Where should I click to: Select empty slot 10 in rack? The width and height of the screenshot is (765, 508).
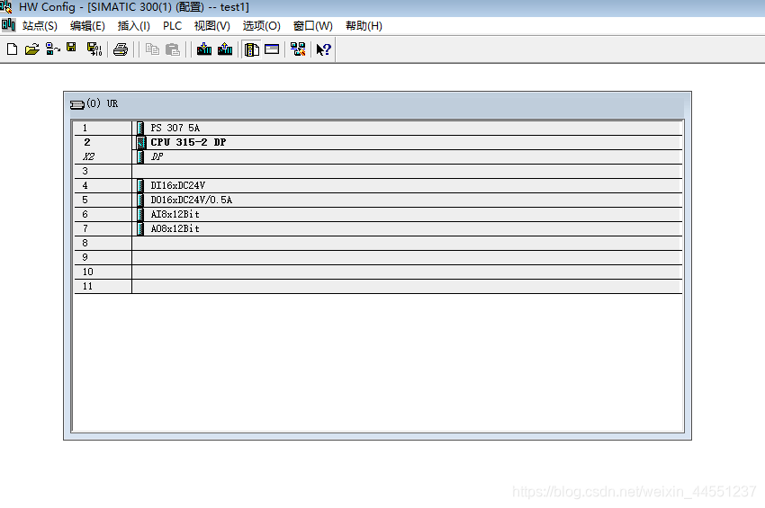(x=378, y=272)
